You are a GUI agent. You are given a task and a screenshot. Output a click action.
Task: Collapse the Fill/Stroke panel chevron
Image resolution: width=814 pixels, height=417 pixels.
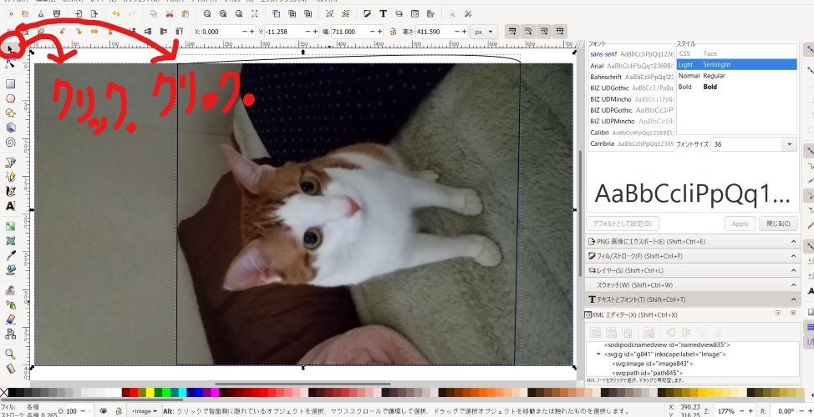(794, 256)
